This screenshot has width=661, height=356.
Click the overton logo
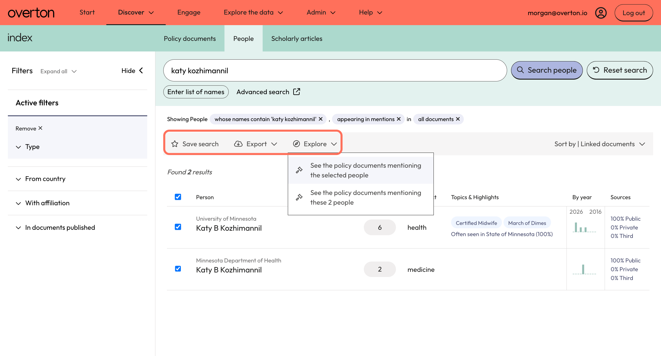pos(31,13)
